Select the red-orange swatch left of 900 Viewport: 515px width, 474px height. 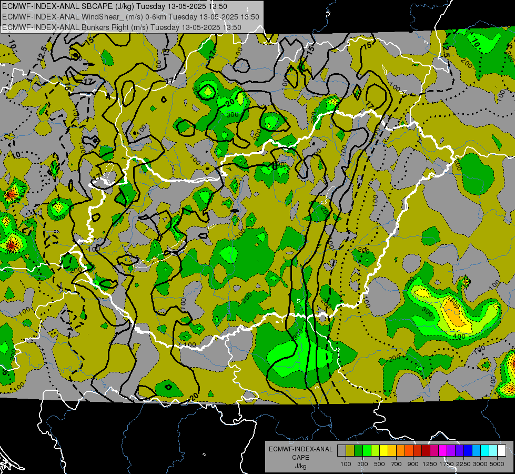point(409,450)
